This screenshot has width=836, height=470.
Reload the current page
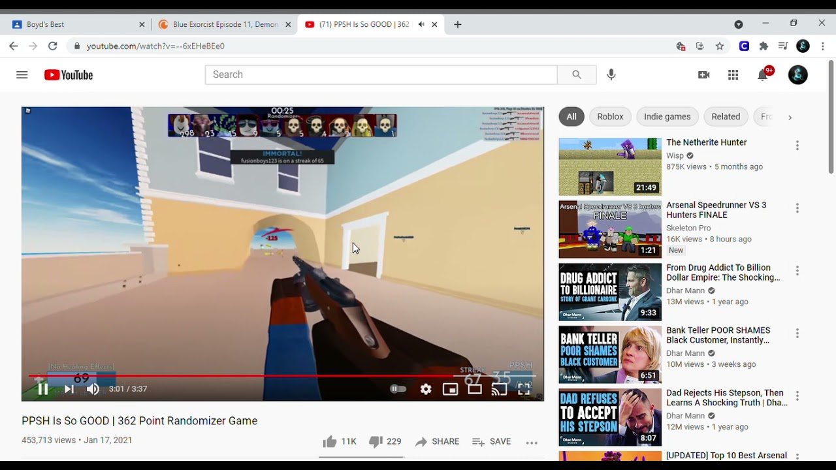(x=53, y=46)
